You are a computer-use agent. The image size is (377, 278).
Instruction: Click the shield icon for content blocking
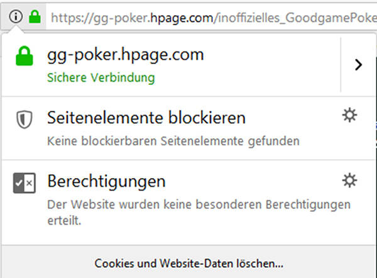point(25,120)
